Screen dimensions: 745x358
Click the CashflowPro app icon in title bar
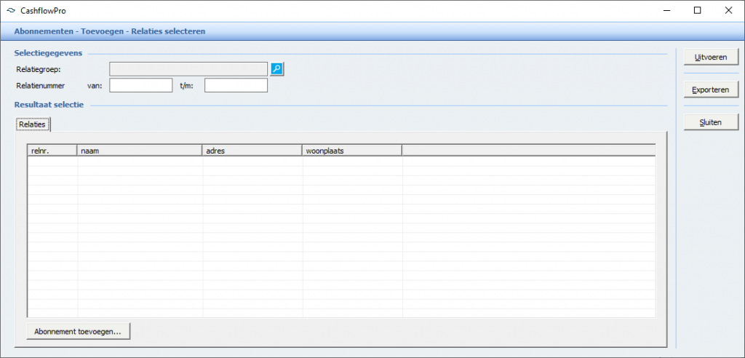12,10
